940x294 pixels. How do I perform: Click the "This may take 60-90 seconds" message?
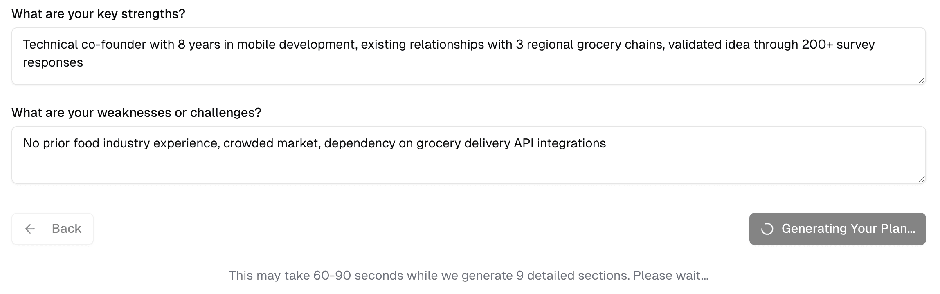[468, 276]
